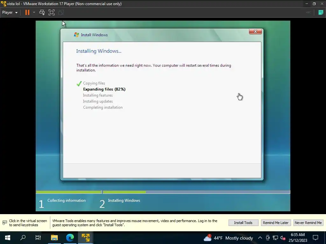Click the 'Completing installation' step text

(x=103, y=107)
